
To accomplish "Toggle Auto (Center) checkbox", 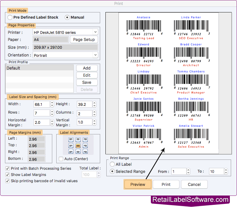I will click(x=61, y=159).
